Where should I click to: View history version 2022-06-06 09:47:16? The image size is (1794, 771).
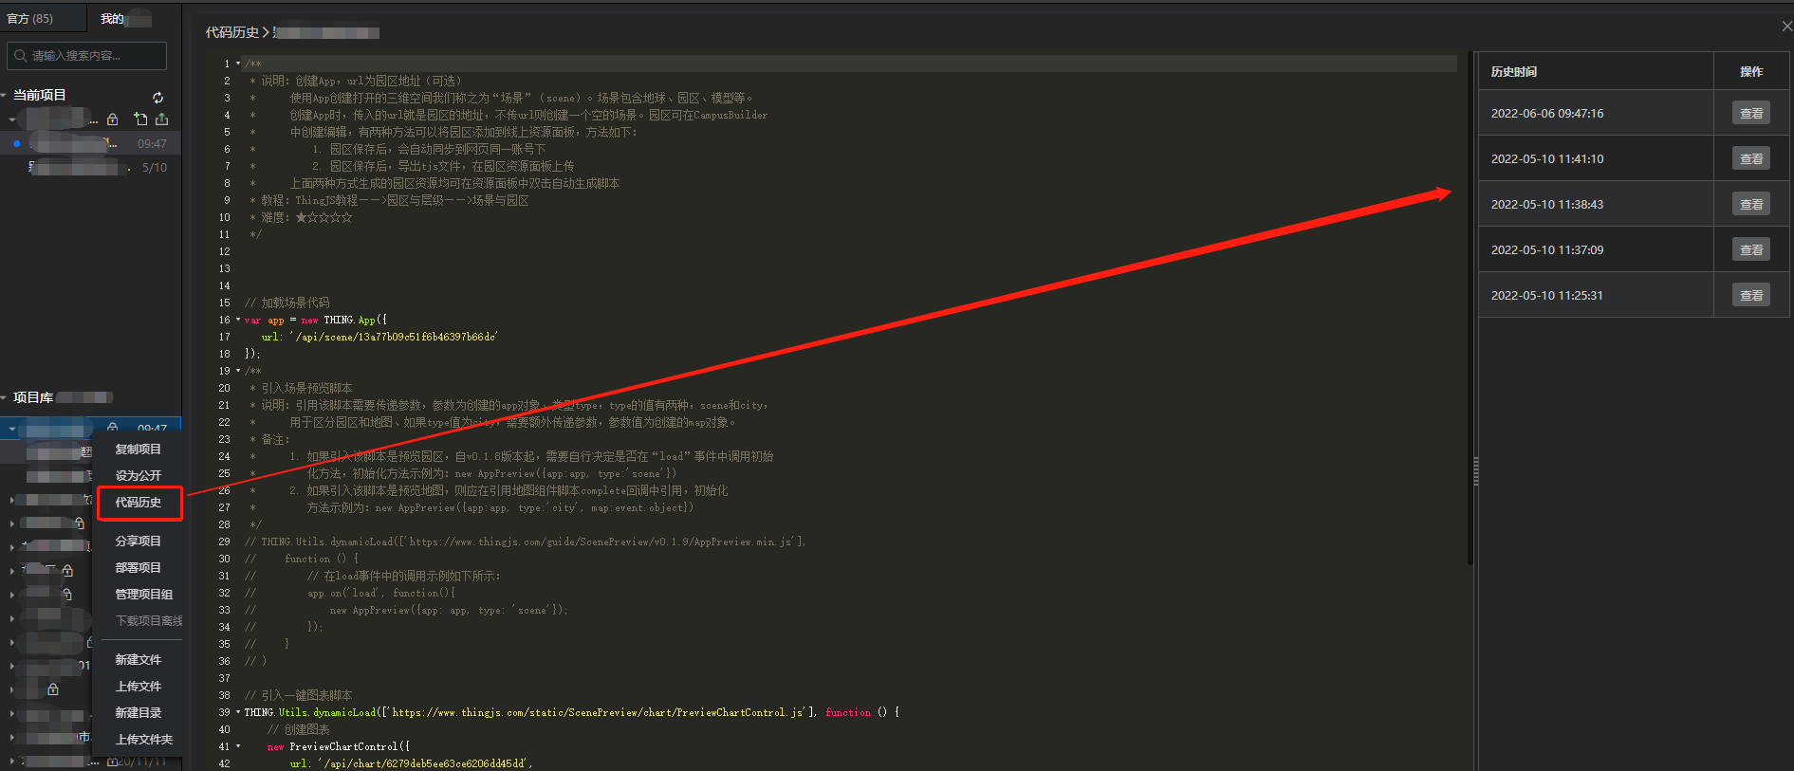click(1751, 113)
